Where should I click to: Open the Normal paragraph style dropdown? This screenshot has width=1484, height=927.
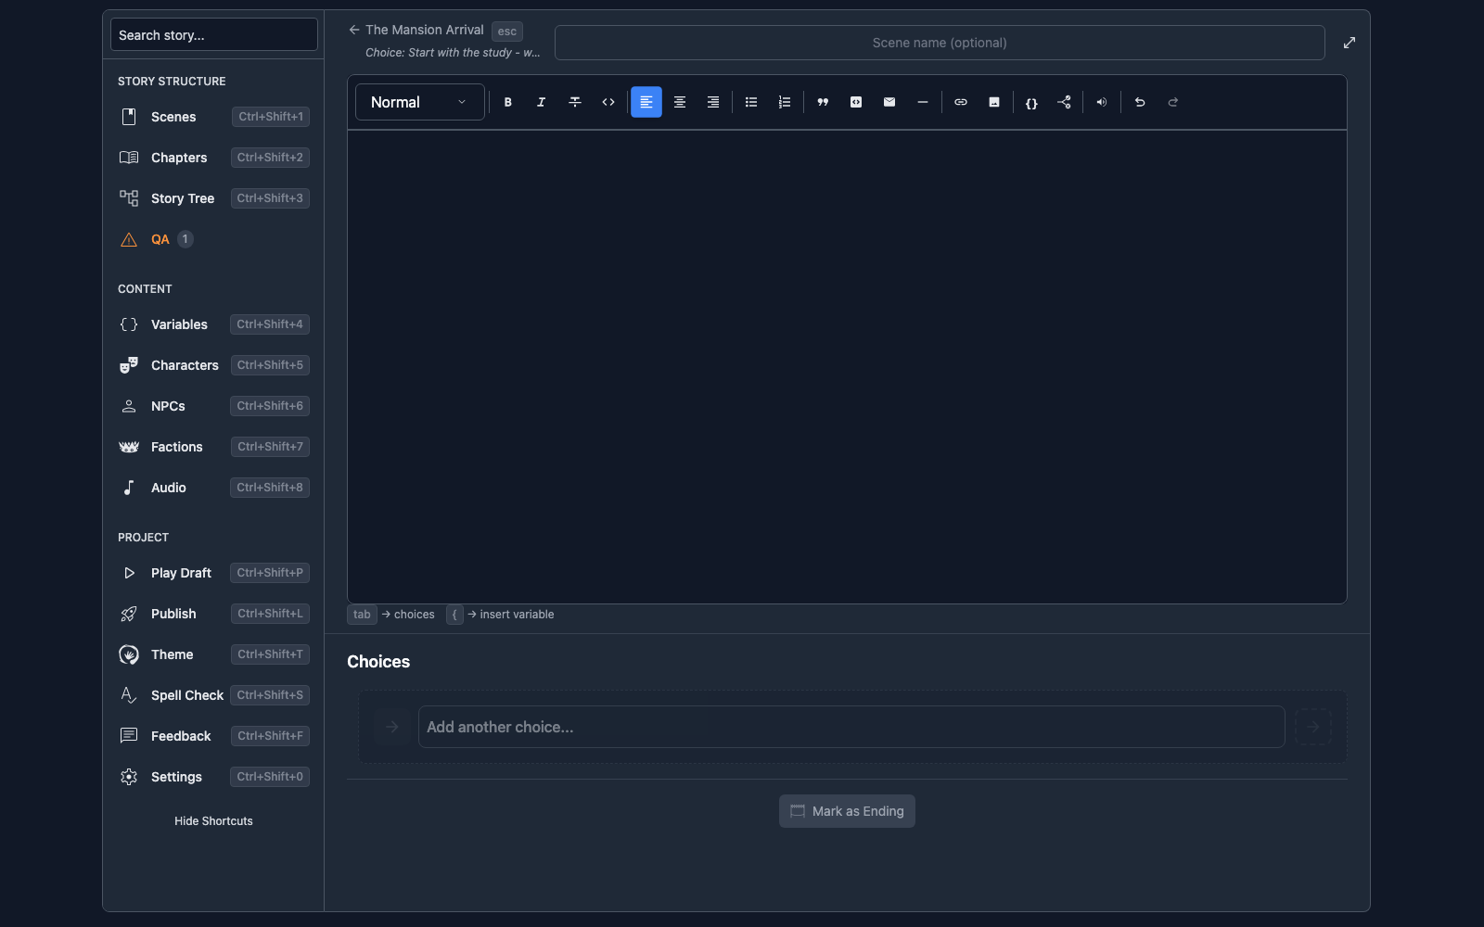[x=418, y=102]
